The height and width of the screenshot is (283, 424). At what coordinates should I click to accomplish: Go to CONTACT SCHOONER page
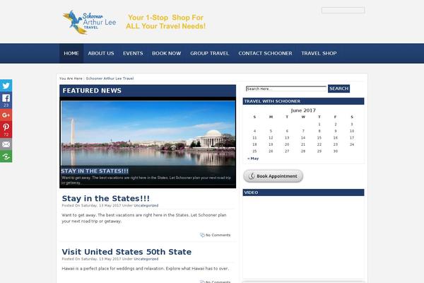[265, 53]
